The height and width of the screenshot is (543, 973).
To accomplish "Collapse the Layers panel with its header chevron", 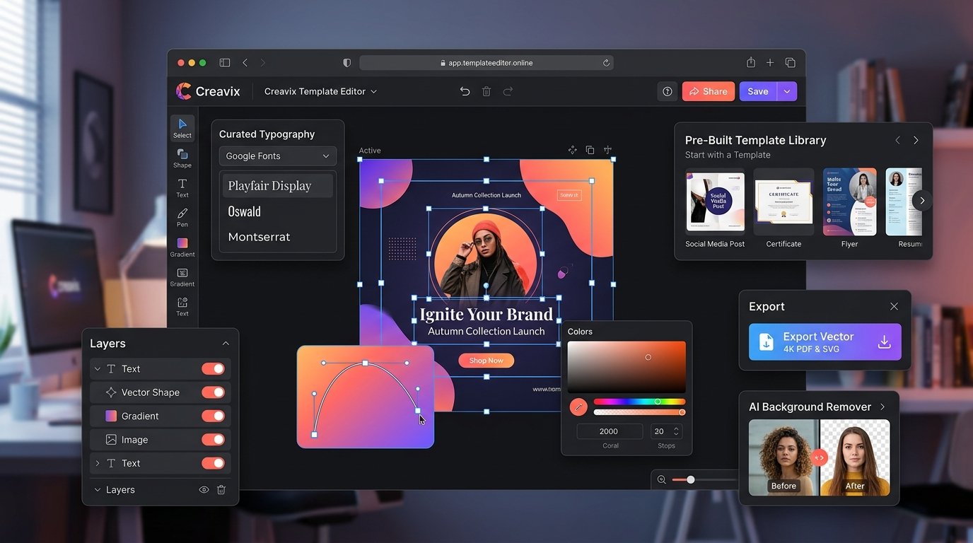I will click(x=226, y=344).
